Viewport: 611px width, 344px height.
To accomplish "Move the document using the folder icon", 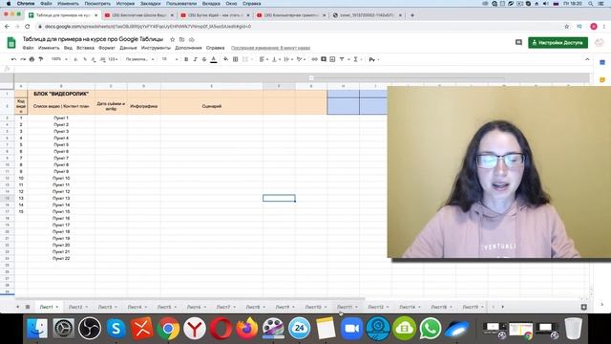I will coord(181,39).
